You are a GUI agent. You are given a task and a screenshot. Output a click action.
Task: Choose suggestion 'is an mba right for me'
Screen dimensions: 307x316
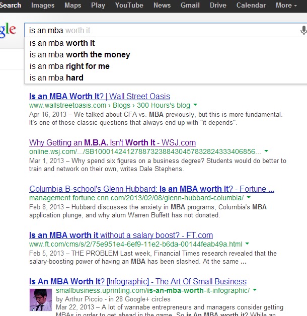[x=166, y=66]
